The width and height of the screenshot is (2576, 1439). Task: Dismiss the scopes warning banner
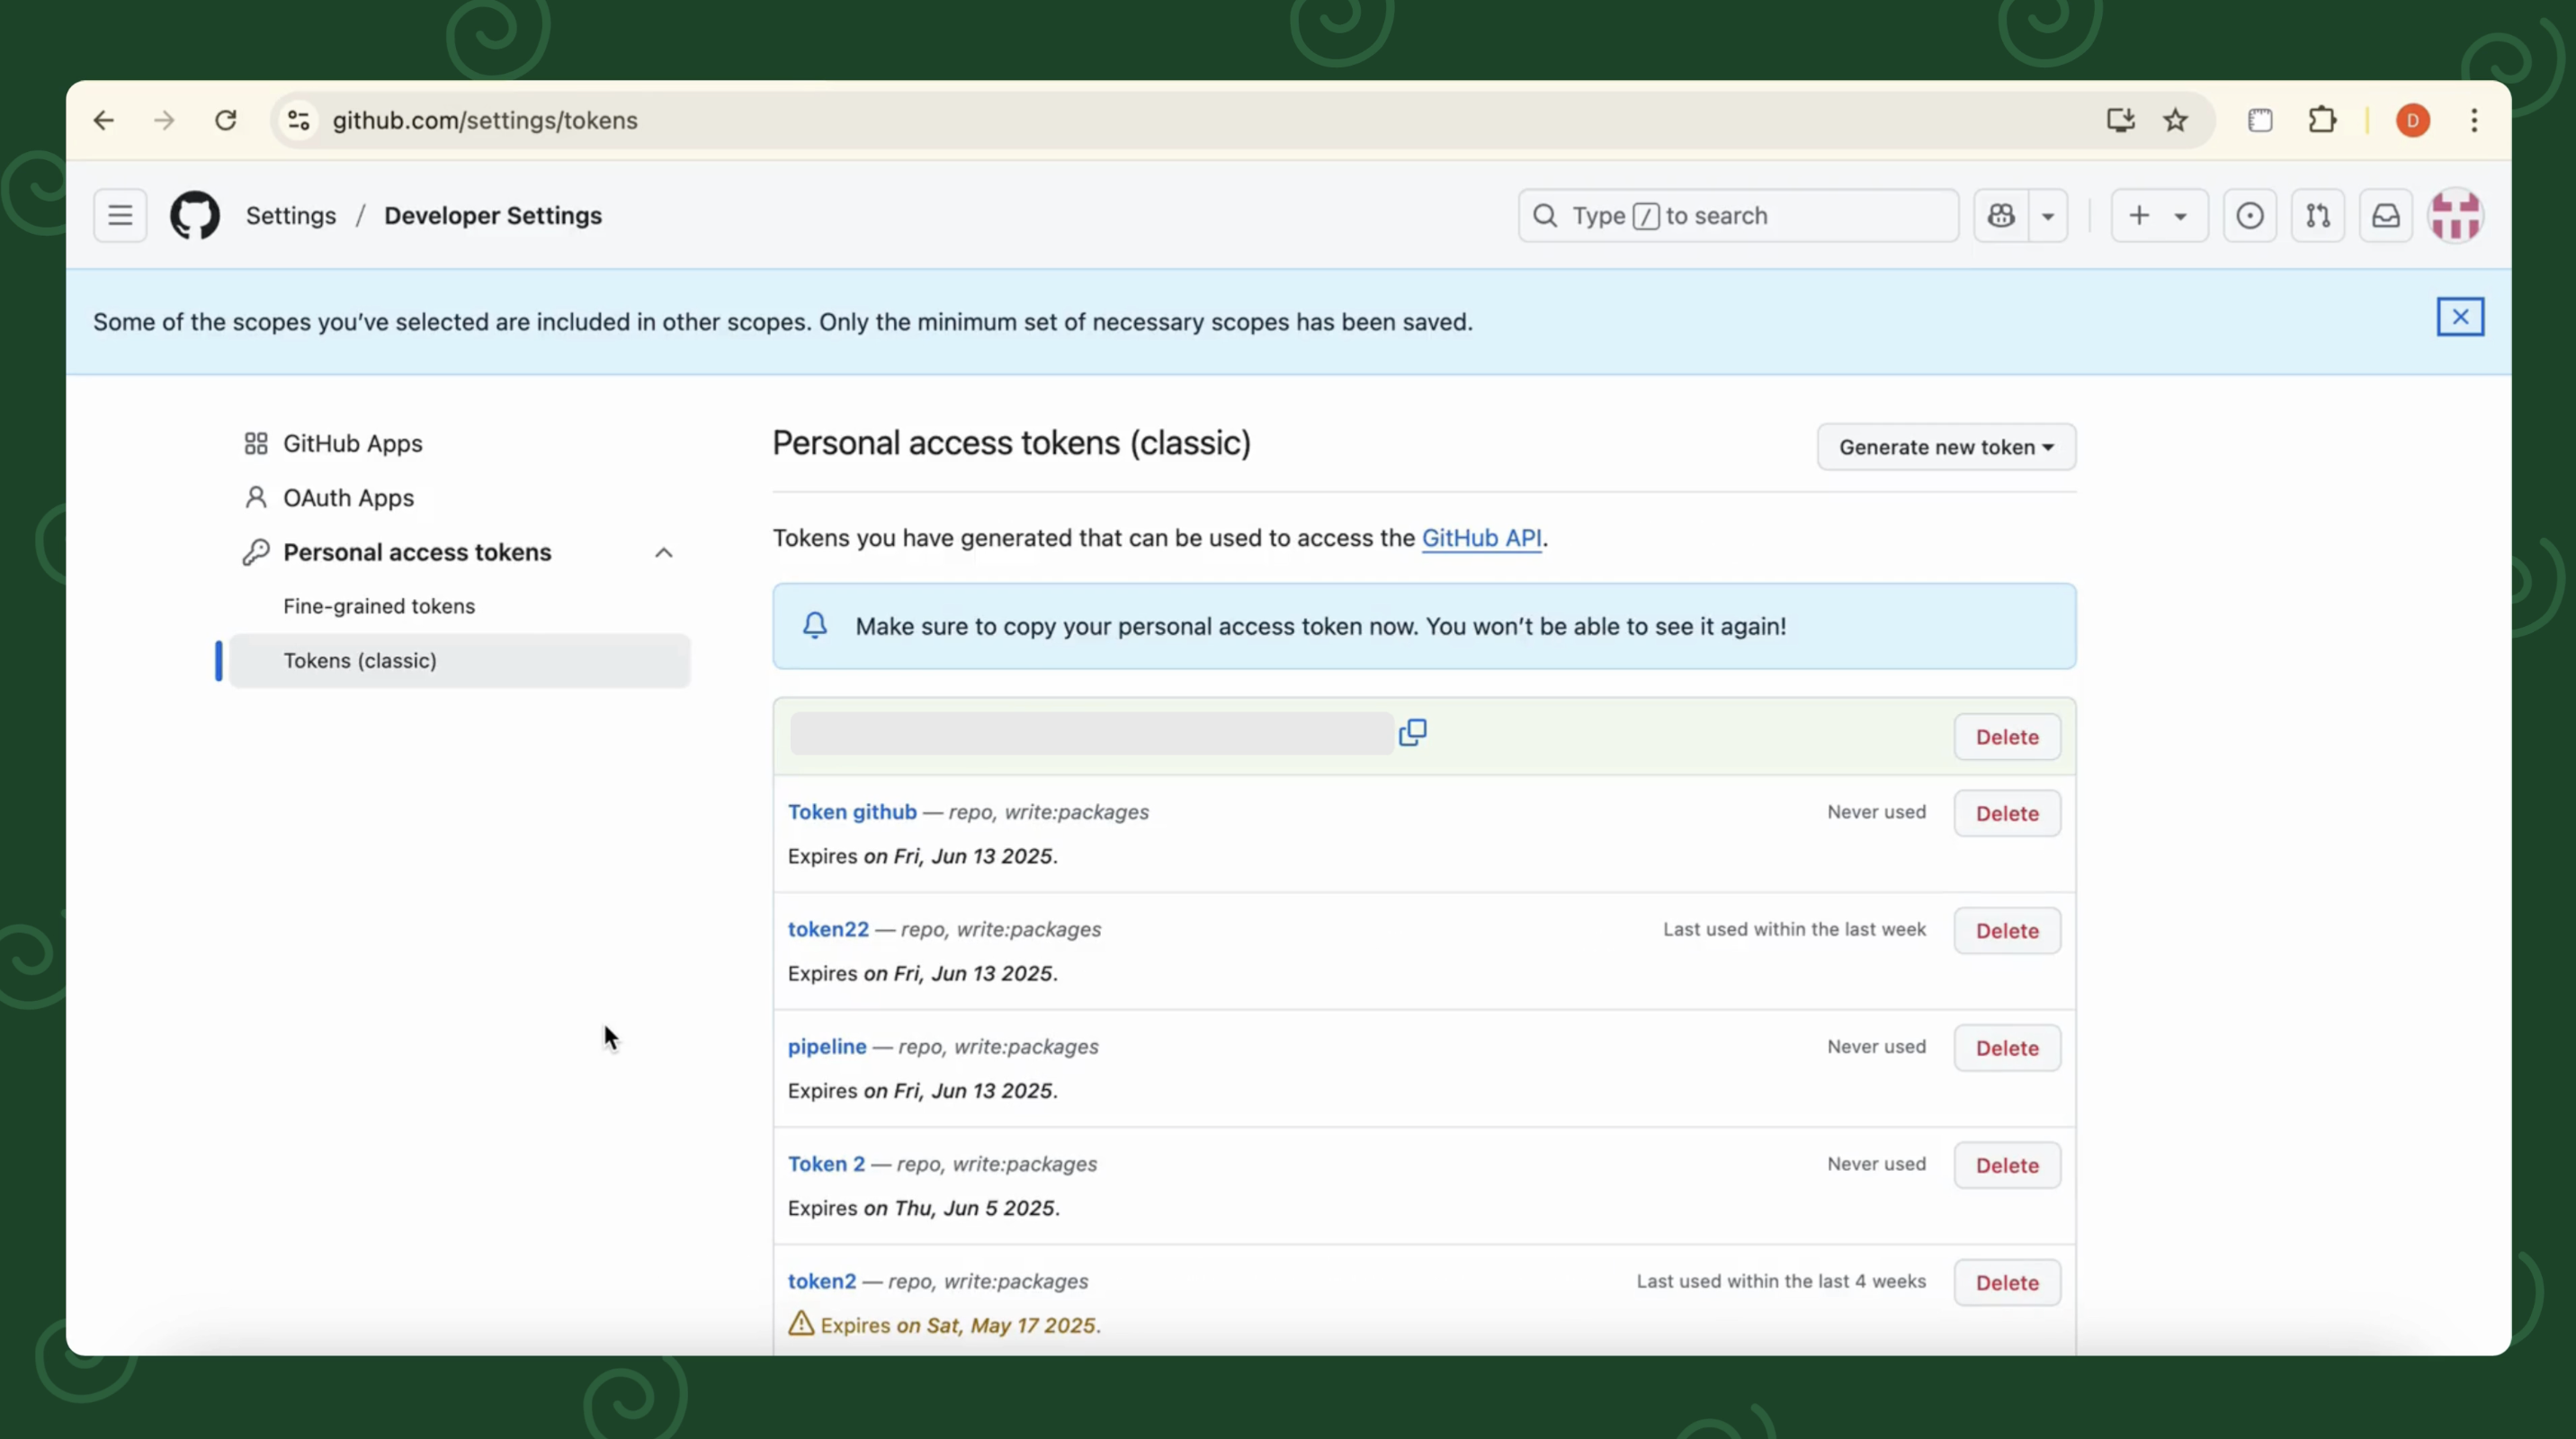coord(2461,317)
